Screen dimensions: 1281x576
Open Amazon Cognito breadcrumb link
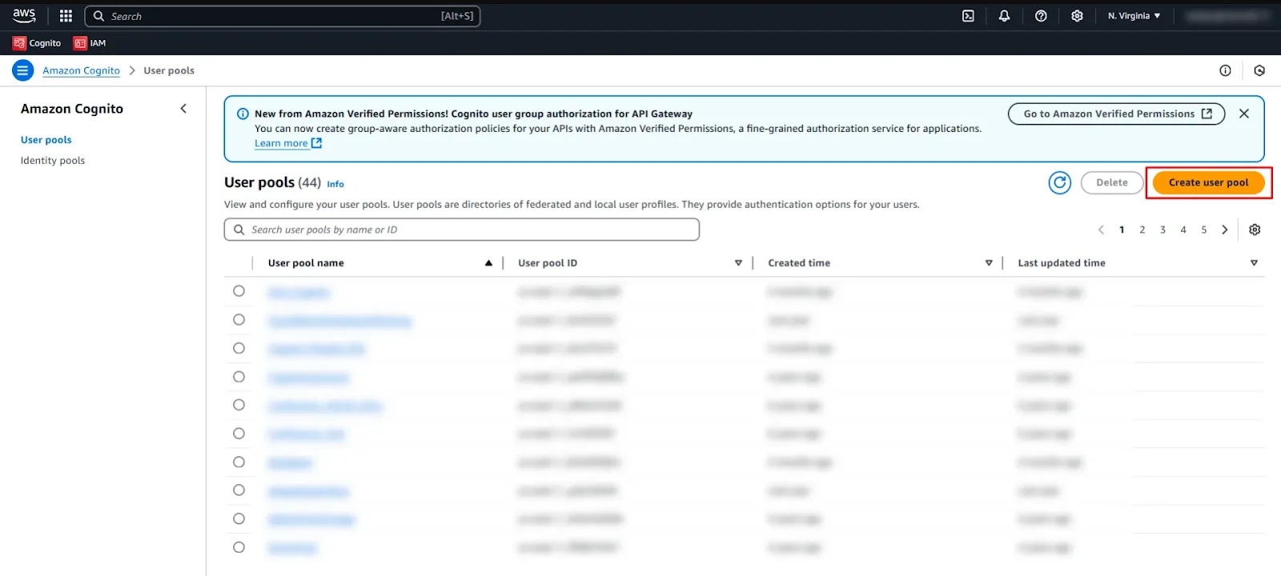81,70
